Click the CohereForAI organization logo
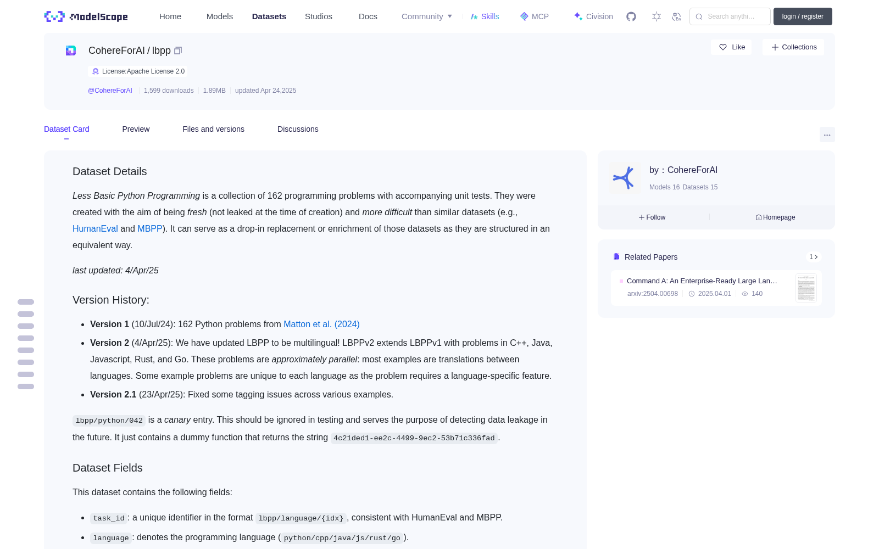The height and width of the screenshot is (549, 879). [x=625, y=178]
